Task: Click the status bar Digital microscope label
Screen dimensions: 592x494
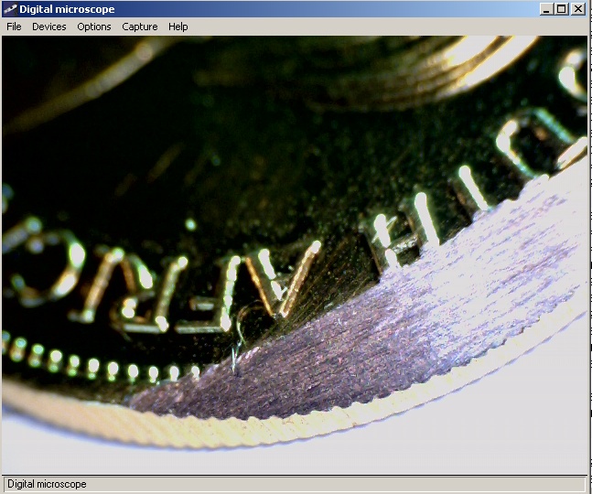Action: click(48, 484)
